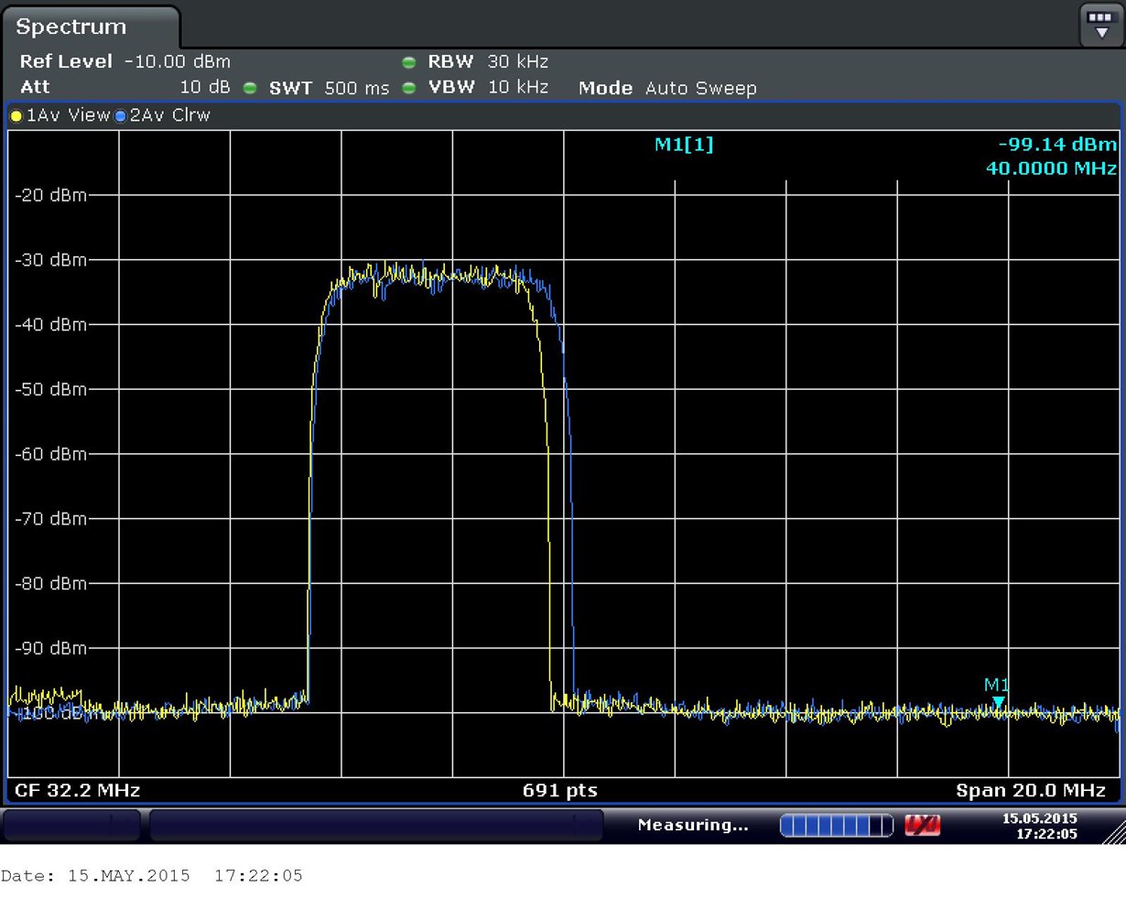Image resolution: width=1126 pixels, height=909 pixels.
Task: Open the toolbar menu icon at top right
Action: pyautogui.click(x=1100, y=25)
